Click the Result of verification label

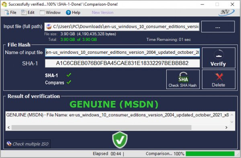click(x=34, y=96)
